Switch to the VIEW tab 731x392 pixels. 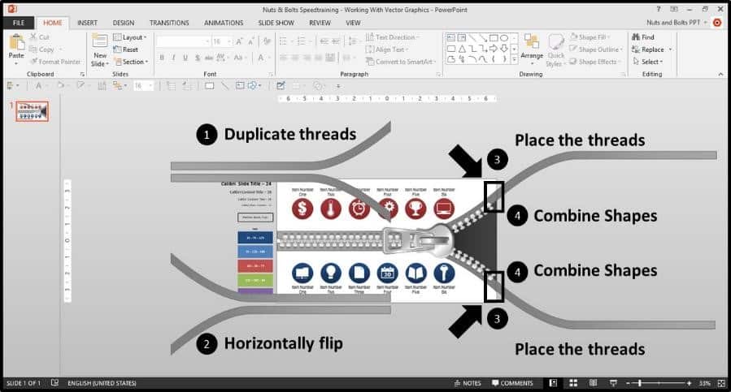click(x=353, y=23)
